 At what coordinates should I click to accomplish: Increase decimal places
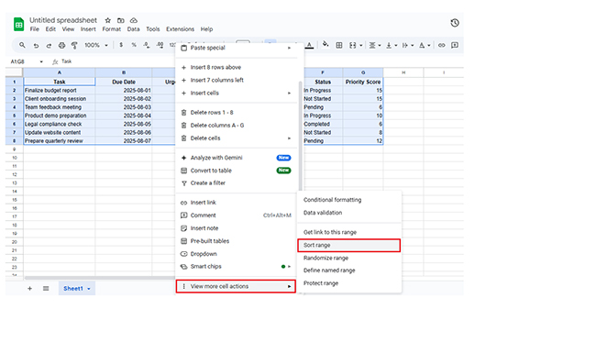(x=160, y=45)
